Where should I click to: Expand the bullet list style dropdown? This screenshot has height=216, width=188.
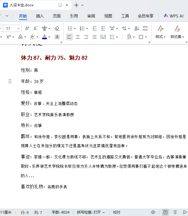click(x=75, y=29)
